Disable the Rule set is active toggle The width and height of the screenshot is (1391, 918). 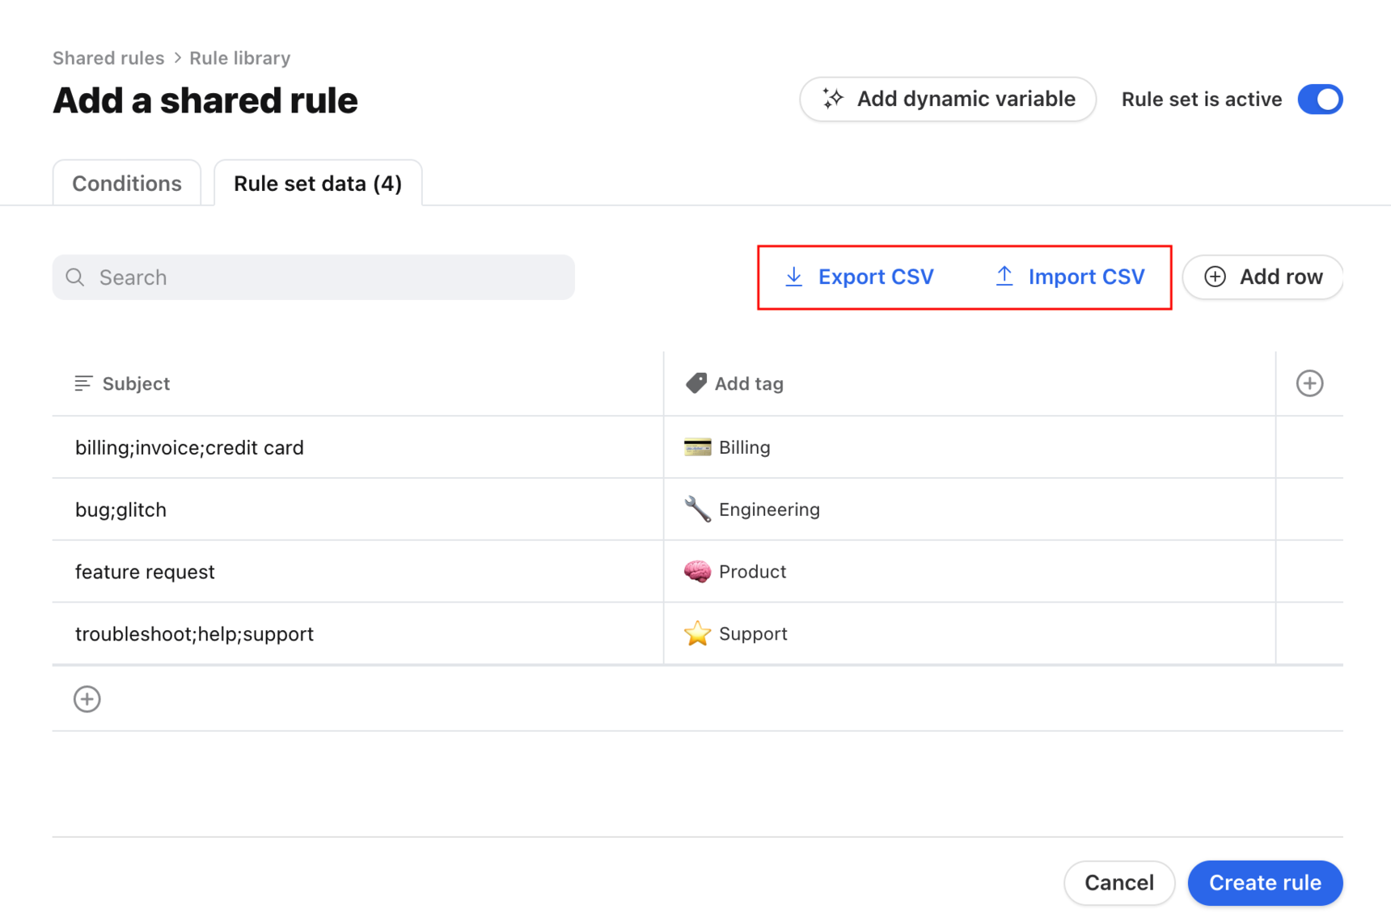pyautogui.click(x=1320, y=99)
